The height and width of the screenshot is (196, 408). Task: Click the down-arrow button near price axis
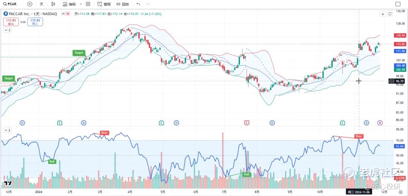pyautogui.click(x=383, y=14)
